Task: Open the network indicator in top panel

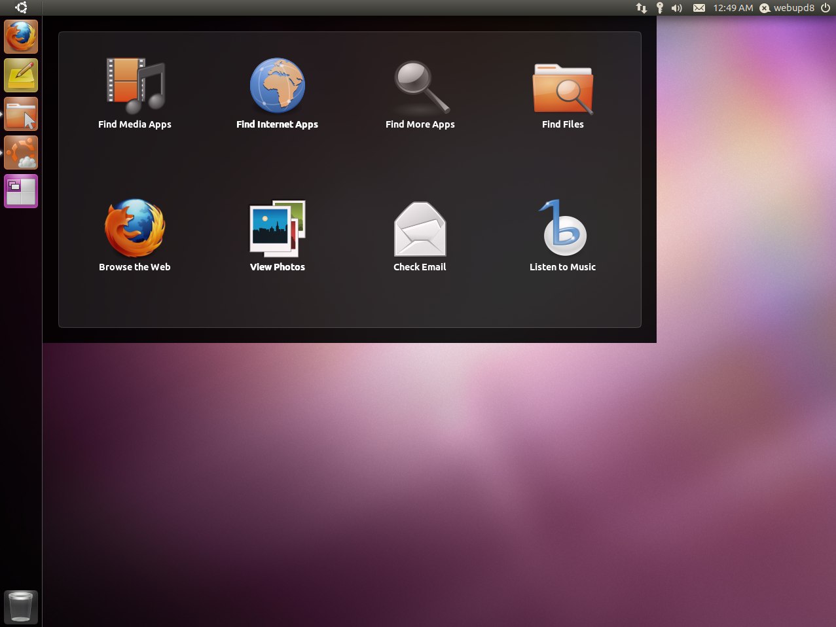Action: [642, 8]
